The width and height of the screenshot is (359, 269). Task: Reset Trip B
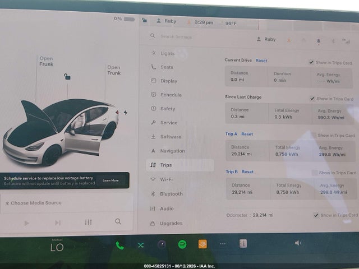pyautogui.click(x=247, y=172)
